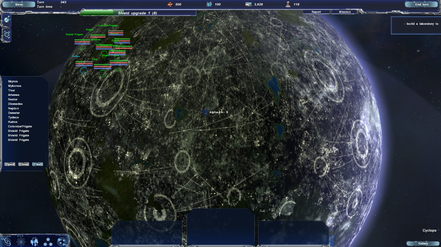
Task: Select the cyan Helios ship pentagon marker
Action: 84,70
